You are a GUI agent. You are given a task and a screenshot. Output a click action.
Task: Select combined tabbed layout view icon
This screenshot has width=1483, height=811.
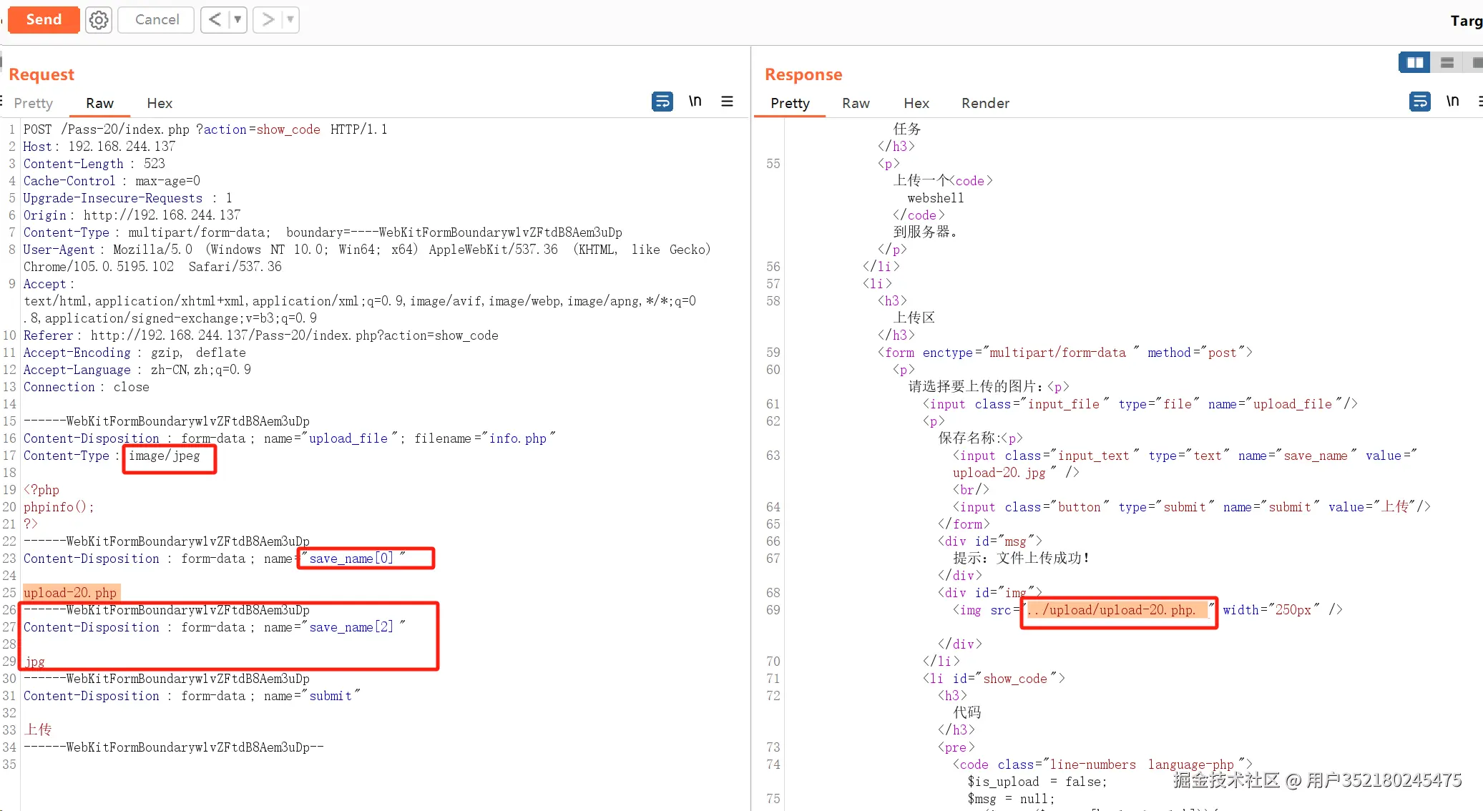tap(1477, 63)
